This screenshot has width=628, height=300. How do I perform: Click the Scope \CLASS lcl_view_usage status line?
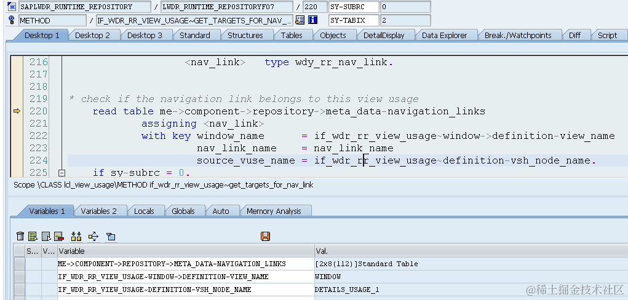pyautogui.click(x=164, y=185)
